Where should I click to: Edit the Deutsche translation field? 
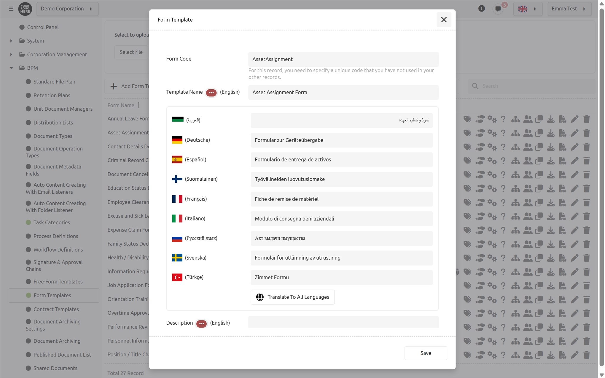click(342, 140)
